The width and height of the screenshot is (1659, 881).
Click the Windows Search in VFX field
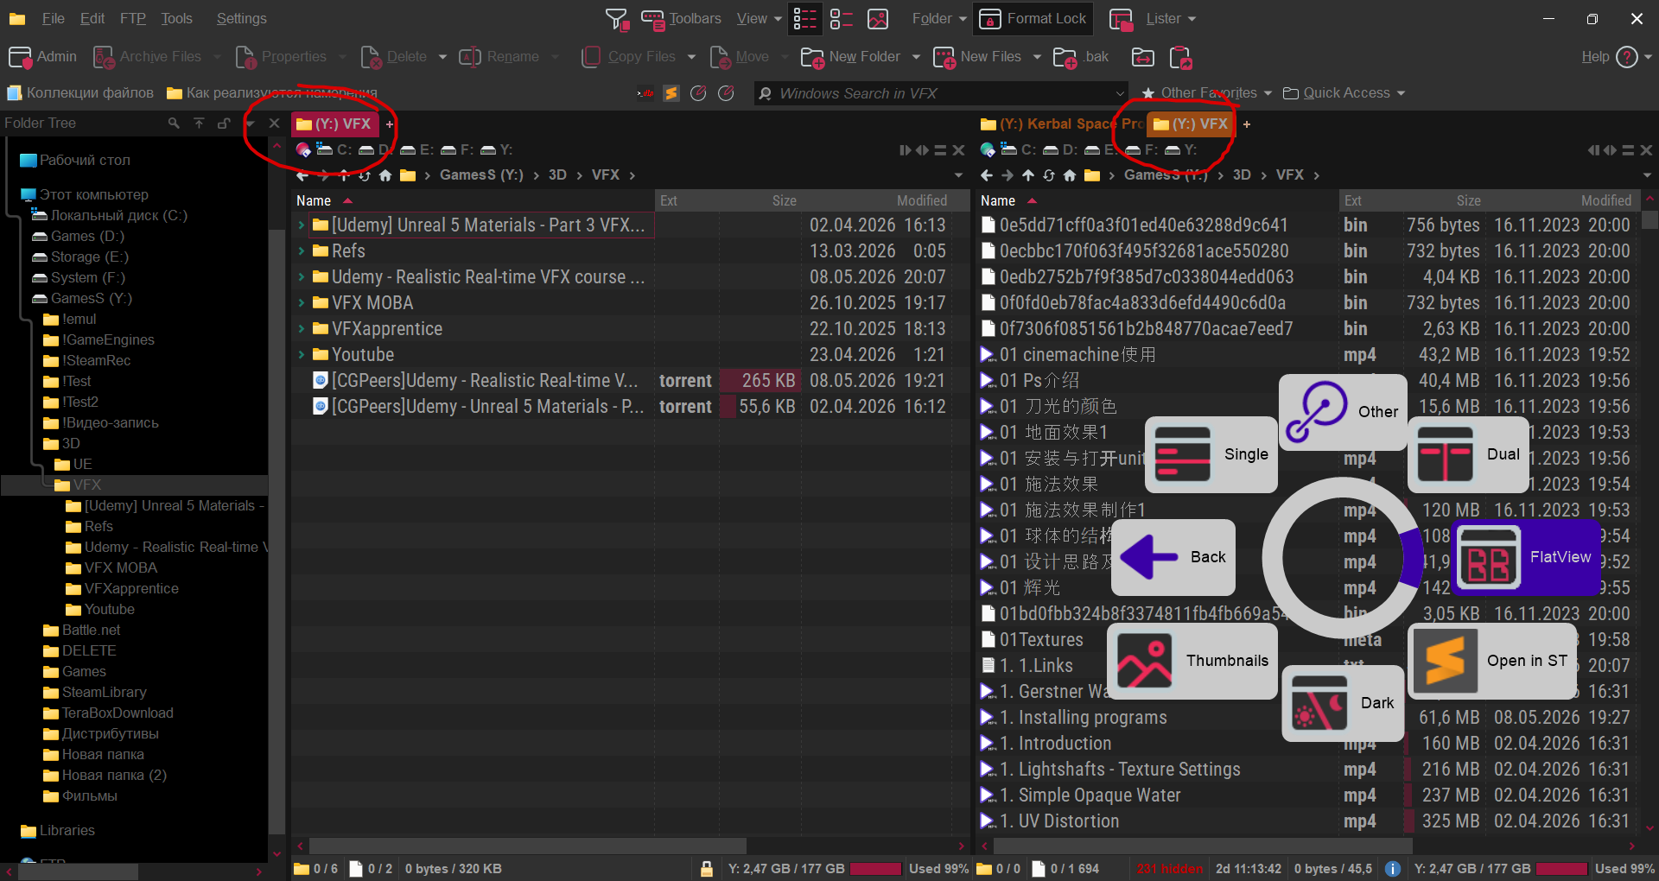click(940, 93)
